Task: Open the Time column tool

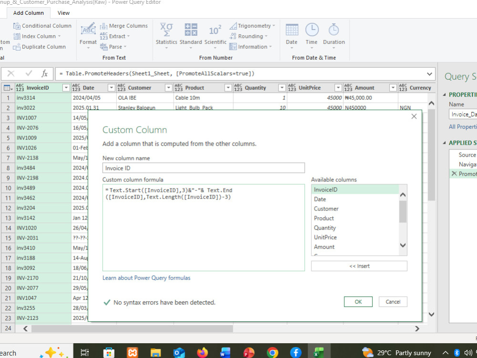Action: (x=311, y=35)
